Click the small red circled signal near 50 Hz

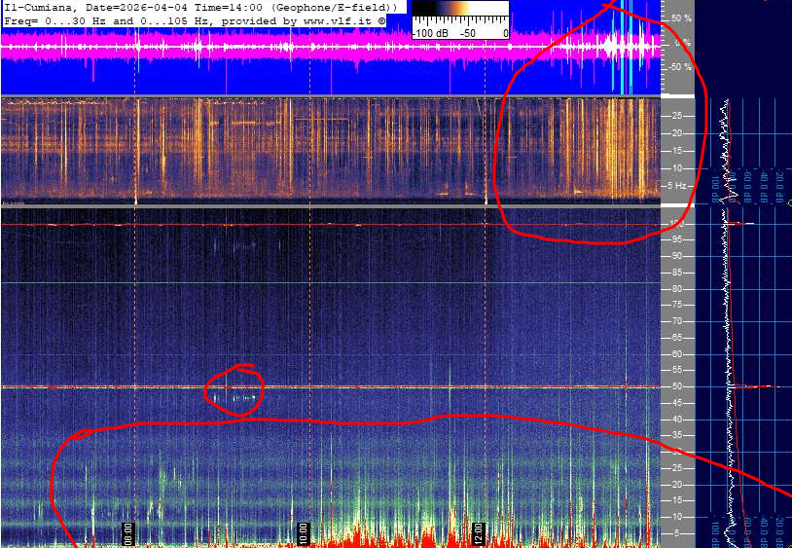[234, 394]
